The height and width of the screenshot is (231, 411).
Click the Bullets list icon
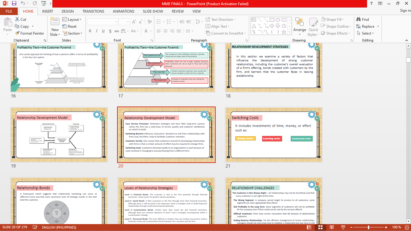coord(158,22)
